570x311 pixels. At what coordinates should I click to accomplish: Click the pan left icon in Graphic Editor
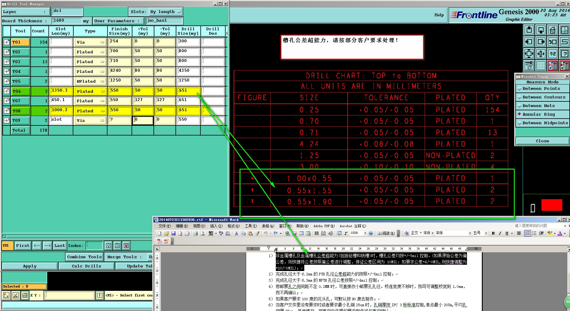pyautogui.click(x=529, y=42)
